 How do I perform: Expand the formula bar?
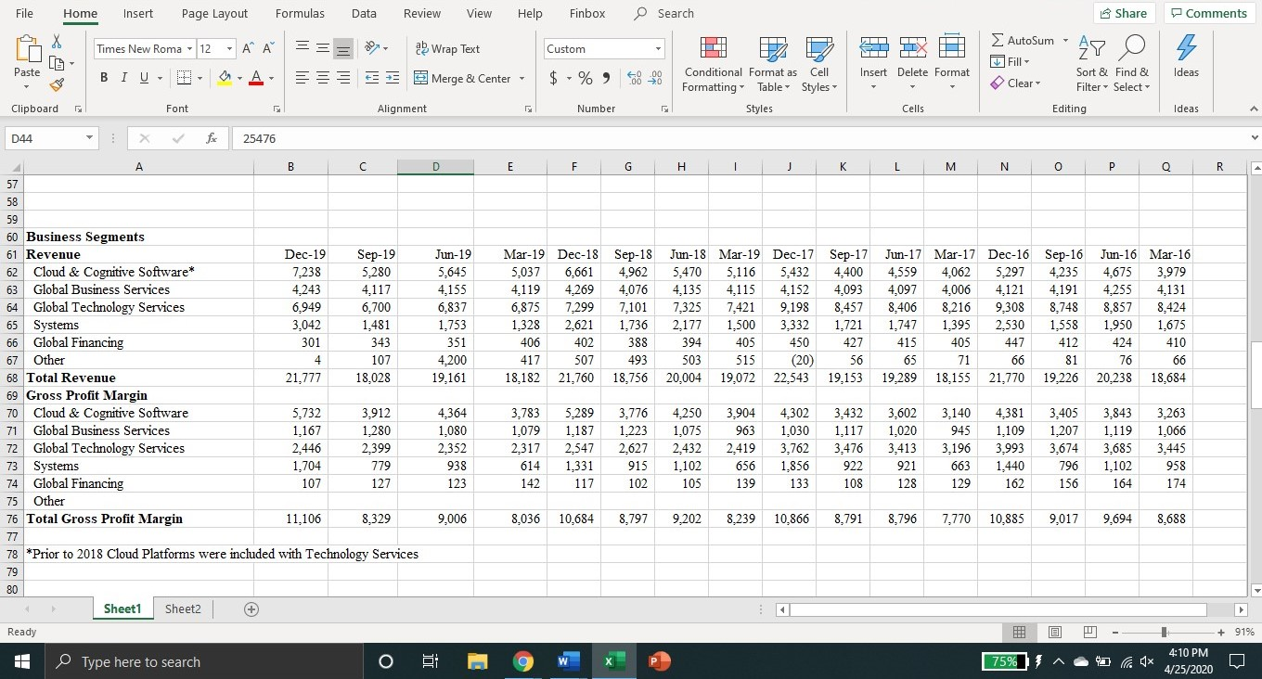pos(1254,138)
